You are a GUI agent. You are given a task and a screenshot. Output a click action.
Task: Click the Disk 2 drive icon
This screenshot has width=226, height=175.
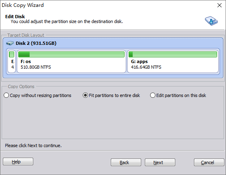pyautogui.click(x=10, y=43)
